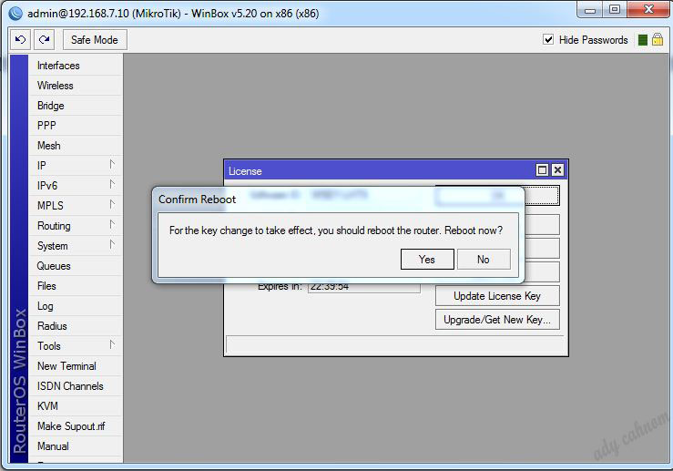673x471 pixels.
Task: Click the License window status bar
Action: click(395, 344)
